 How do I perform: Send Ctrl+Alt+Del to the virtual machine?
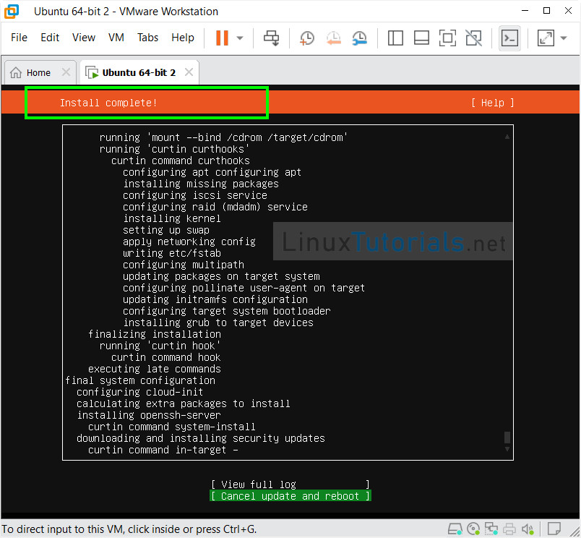point(271,38)
